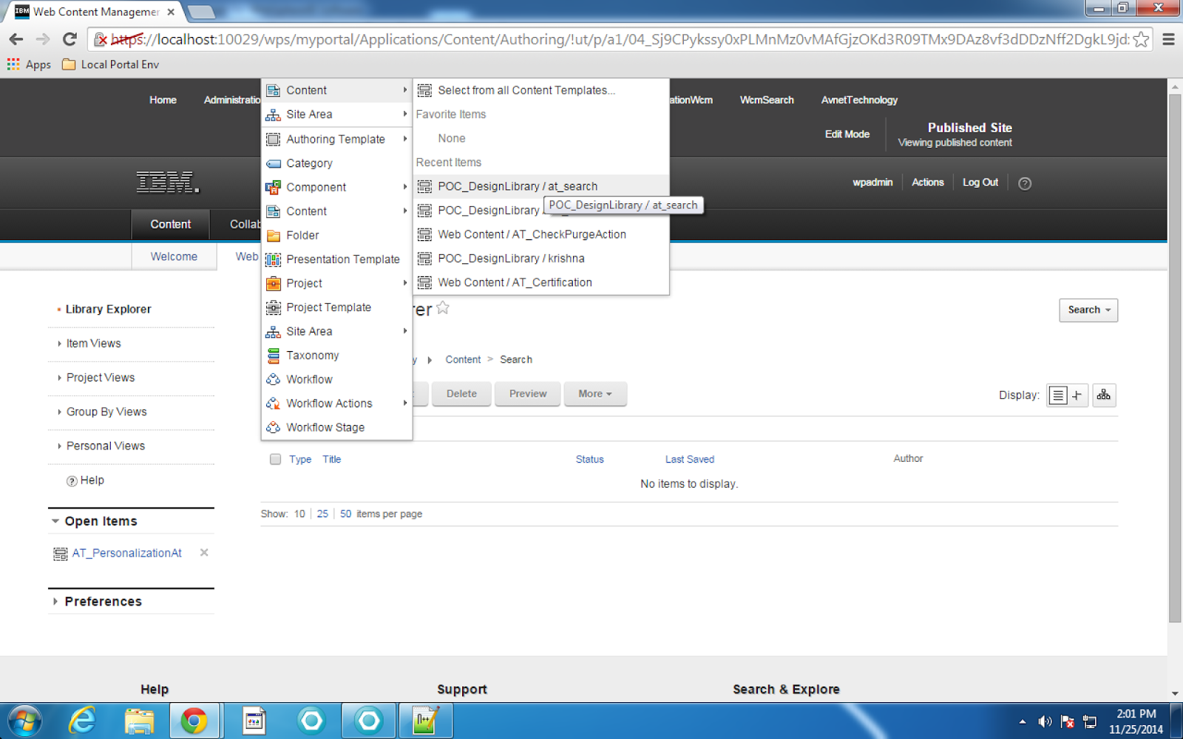
Task: Open the Content tab
Action: tap(171, 225)
